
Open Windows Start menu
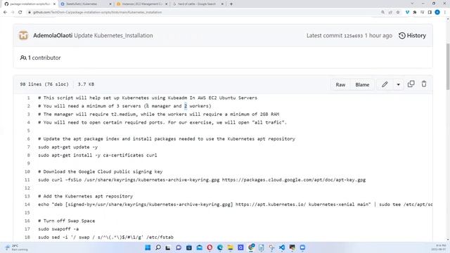[x=148, y=247]
